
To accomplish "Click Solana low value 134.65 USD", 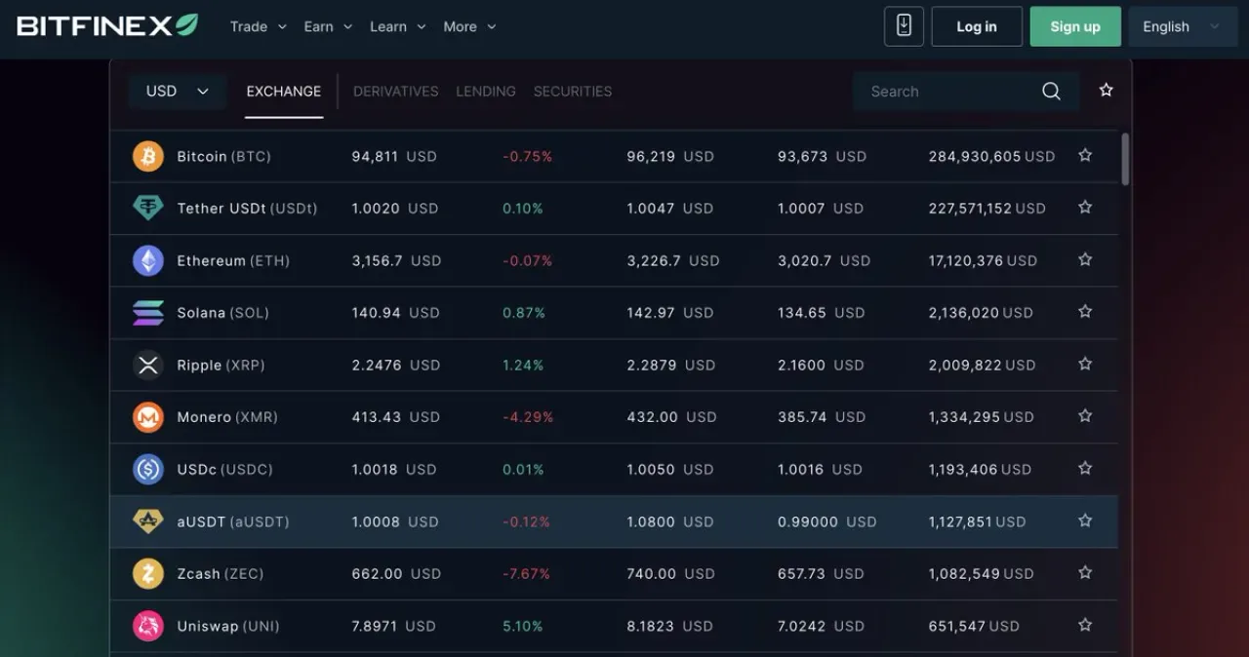I will tap(822, 313).
